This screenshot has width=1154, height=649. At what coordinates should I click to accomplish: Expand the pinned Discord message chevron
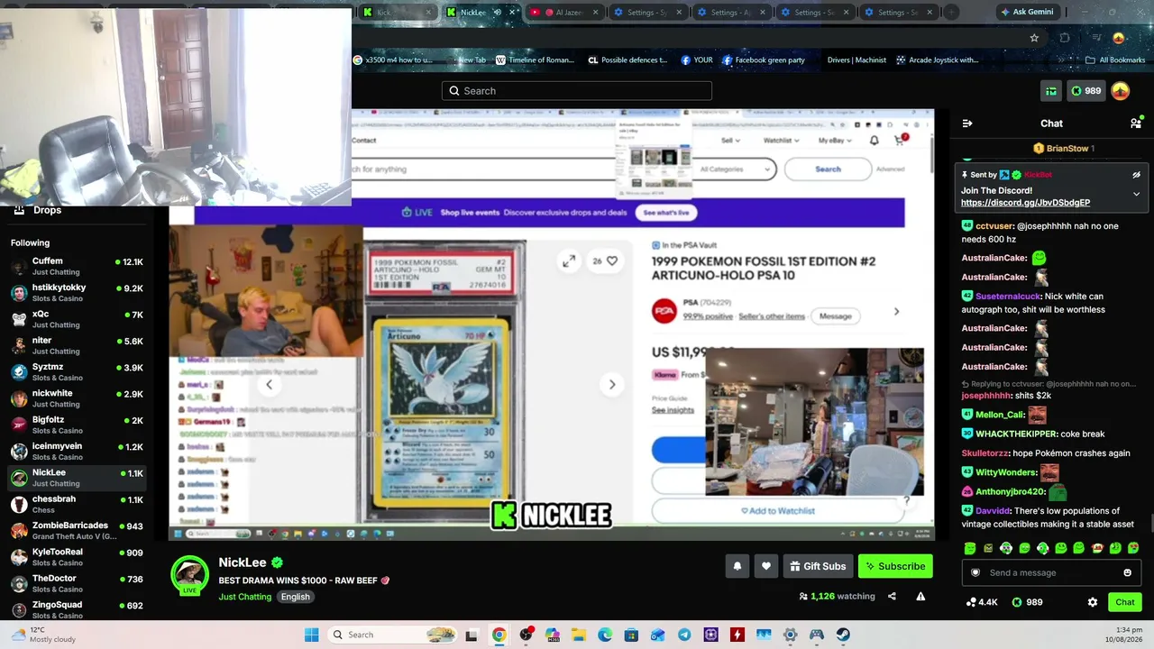pos(1136,194)
